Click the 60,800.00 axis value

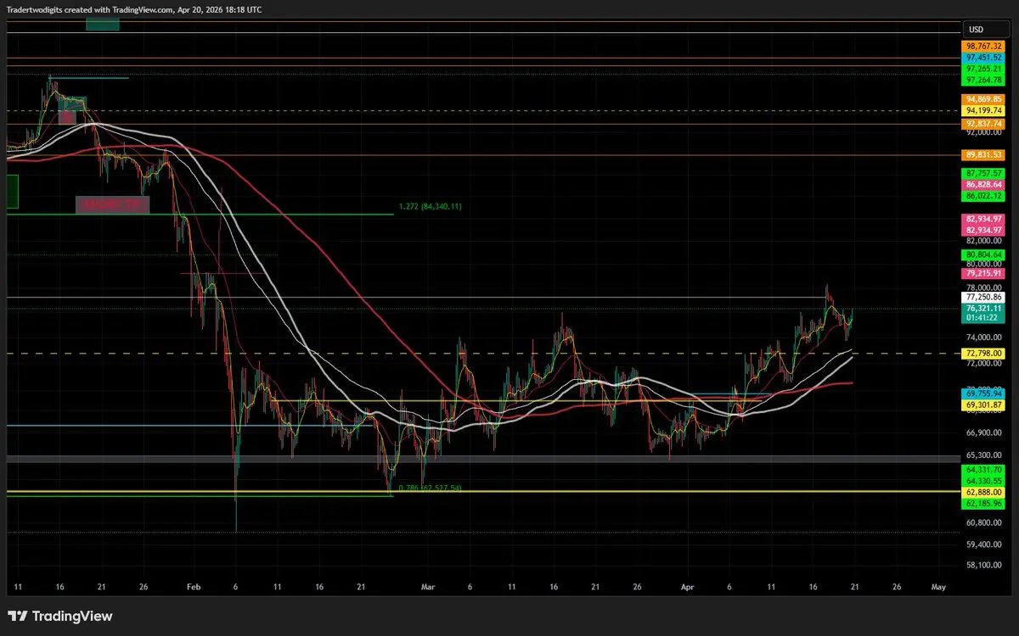point(984,522)
